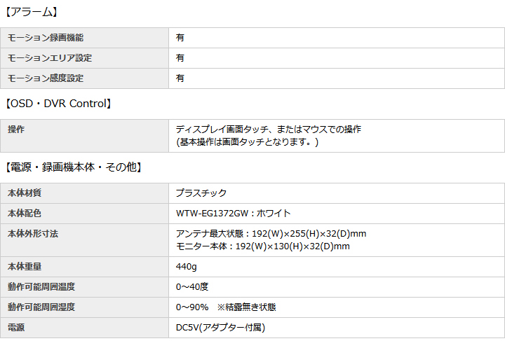The height and width of the screenshot is (341, 505).
Task: Click the 本体外形寸法 label cell
Action: tap(33, 234)
